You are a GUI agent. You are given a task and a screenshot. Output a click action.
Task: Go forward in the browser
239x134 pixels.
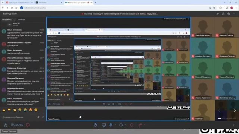point(7,8)
